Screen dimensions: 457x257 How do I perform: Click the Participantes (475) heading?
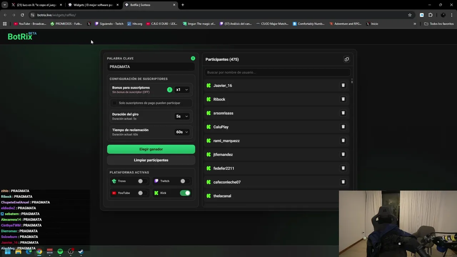[222, 59]
